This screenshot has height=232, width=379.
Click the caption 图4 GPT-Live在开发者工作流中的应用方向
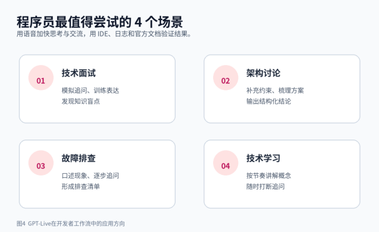[70, 223]
